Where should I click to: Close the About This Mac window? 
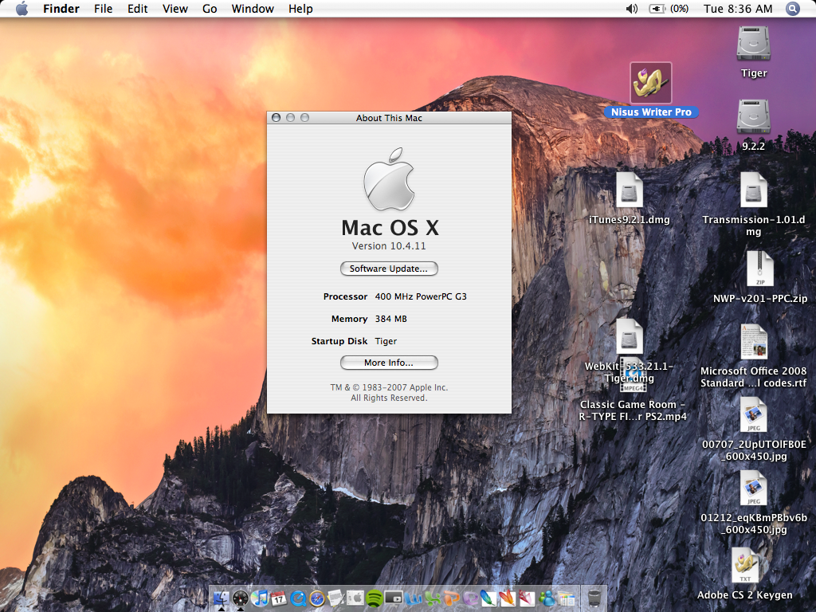[x=277, y=118]
